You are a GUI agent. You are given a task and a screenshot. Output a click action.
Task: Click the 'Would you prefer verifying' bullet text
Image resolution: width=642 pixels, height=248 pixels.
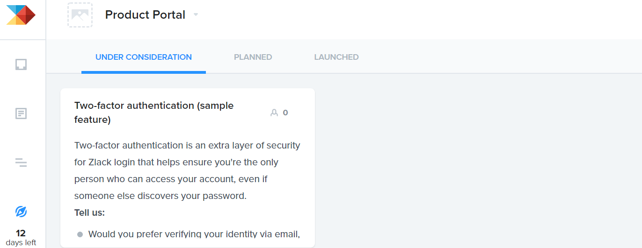(194, 234)
